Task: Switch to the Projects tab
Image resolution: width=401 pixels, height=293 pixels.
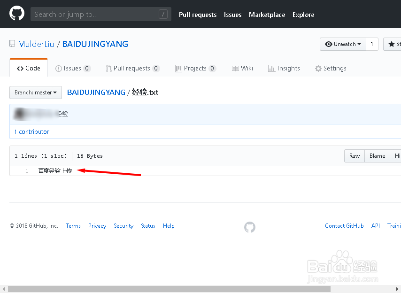Action: click(196, 68)
